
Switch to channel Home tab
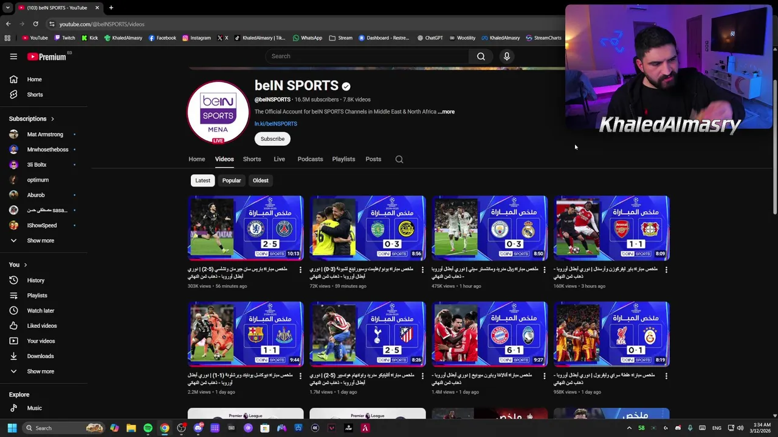[x=196, y=159]
